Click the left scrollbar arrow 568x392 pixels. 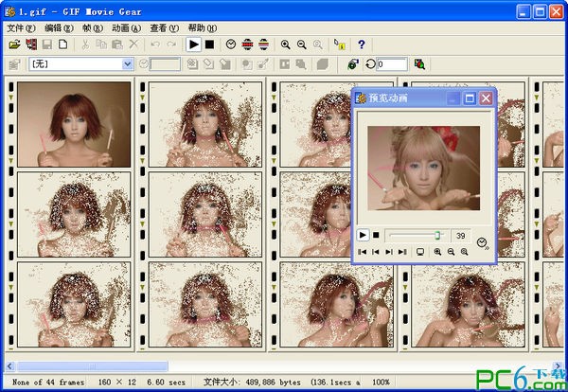9,366
